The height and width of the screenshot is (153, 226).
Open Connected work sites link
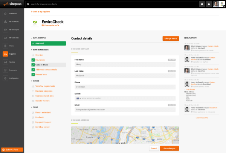[44, 96]
